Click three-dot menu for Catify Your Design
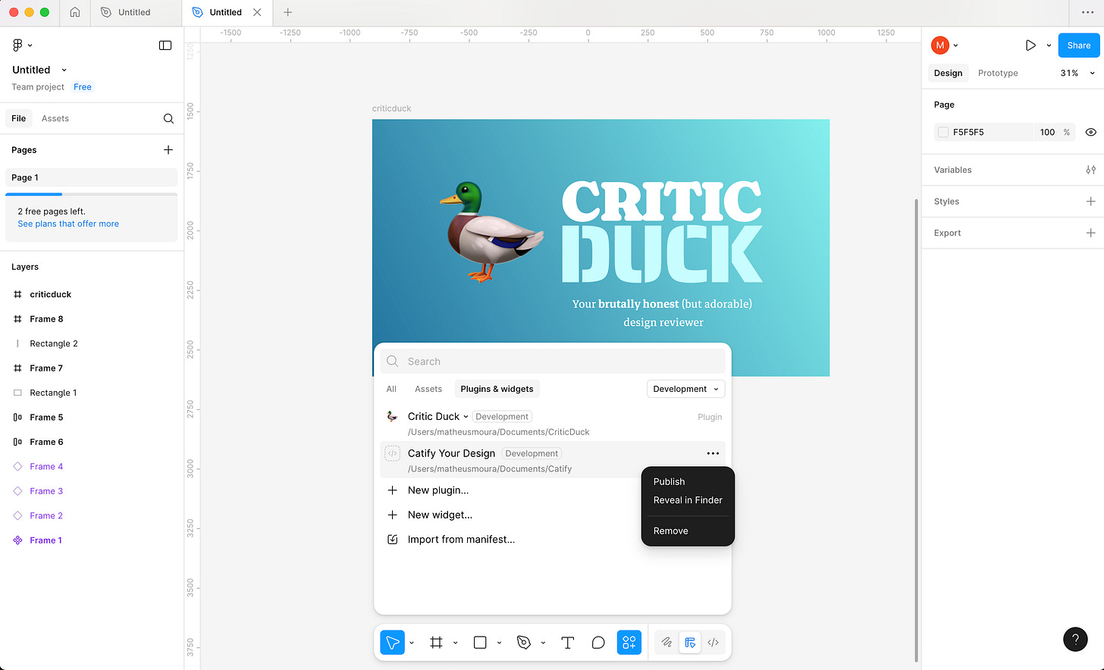Screen dimensions: 1104x670 coord(713,453)
